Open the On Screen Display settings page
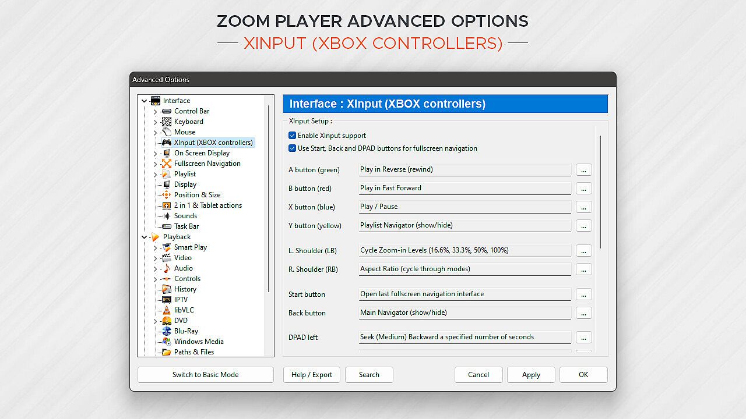The image size is (746, 419). [202, 153]
